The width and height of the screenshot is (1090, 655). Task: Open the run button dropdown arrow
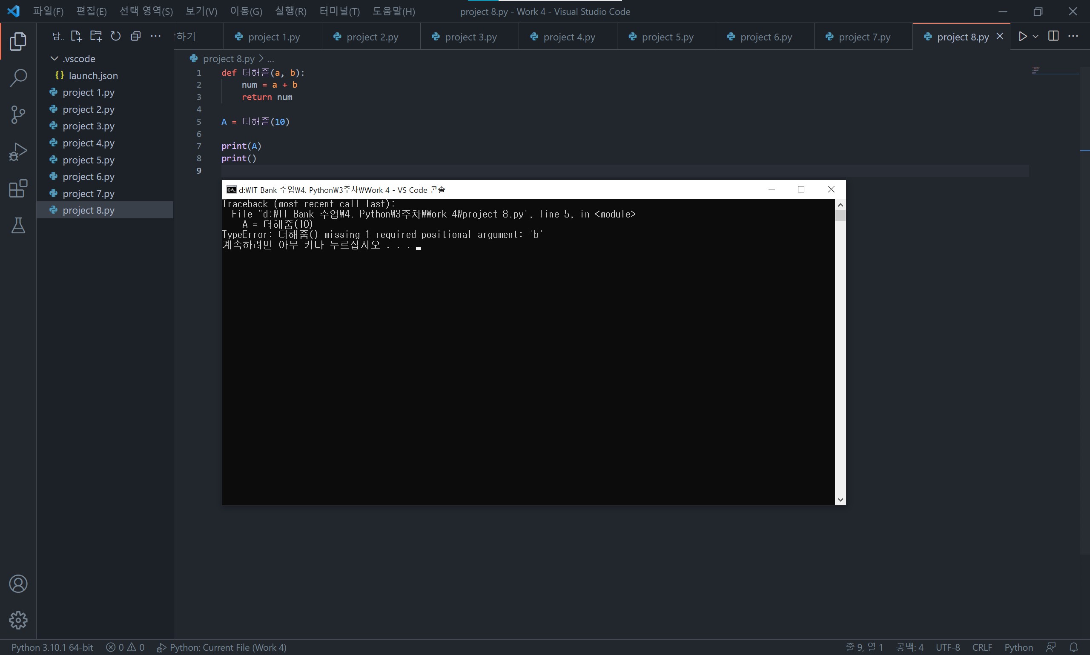coord(1035,36)
